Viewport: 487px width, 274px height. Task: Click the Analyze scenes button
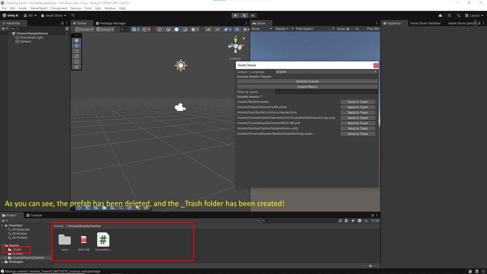(x=307, y=81)
